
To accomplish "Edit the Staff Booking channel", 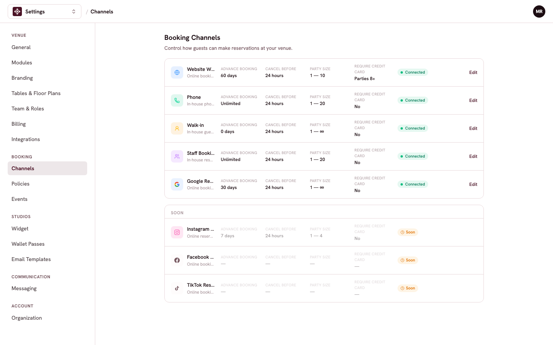I will (473, 156).
